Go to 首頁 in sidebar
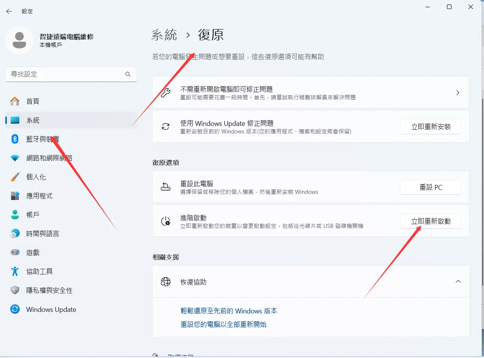The width and height of the screenshot is (484, 358). 71,101
